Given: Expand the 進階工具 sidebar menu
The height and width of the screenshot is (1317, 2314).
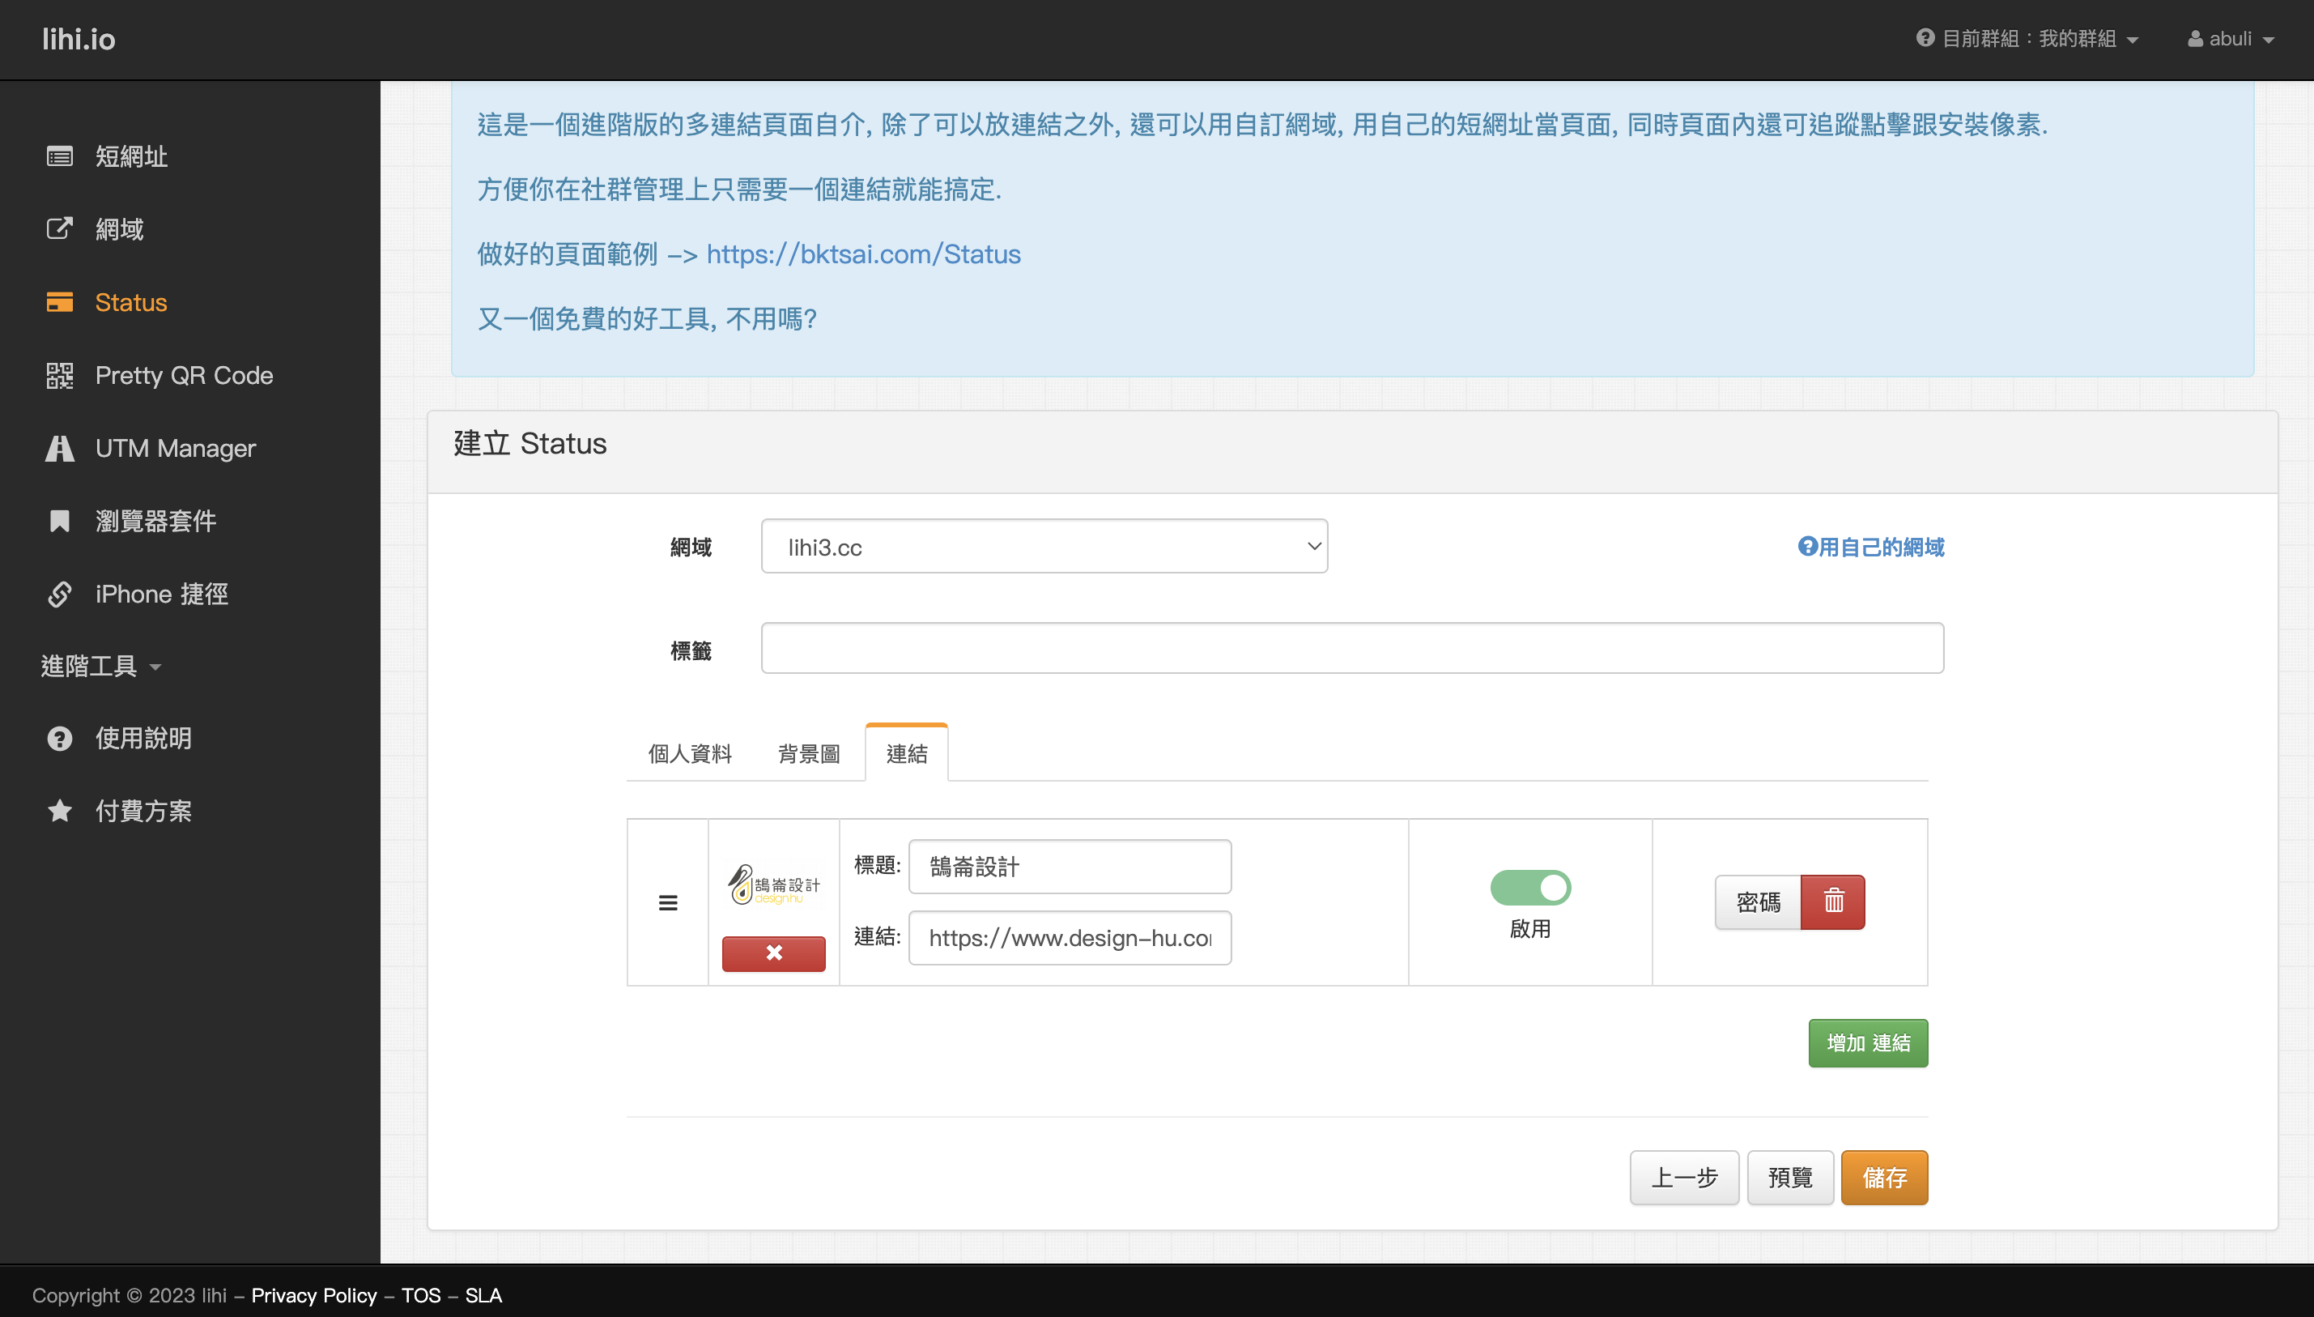Looking at the screenshot, I should 101,667.
